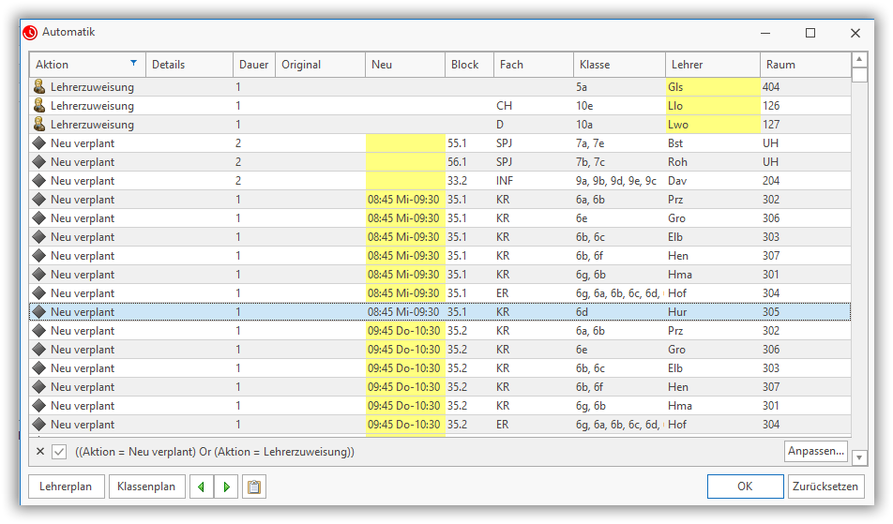This screenshot has width=893, height=524.
Task: Remove the filter with the X icon
Action: (x=39, y=452)
